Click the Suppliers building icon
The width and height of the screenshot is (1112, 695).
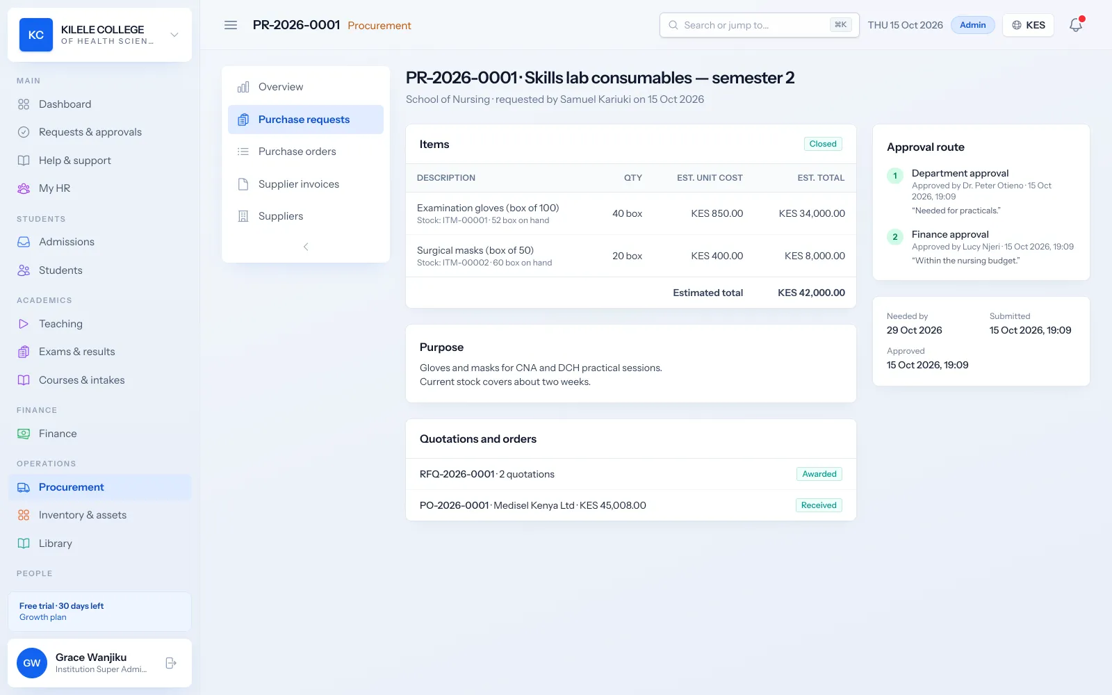243,216
